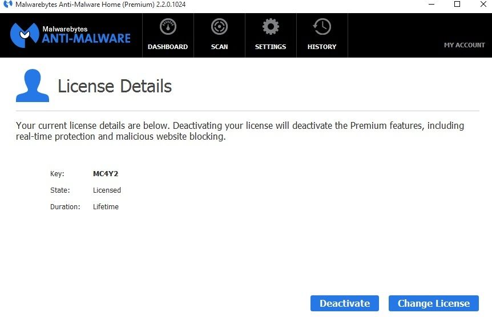Switch to the DASHBOARD tab label
This screenshot has width=492, height=317.
168,47
